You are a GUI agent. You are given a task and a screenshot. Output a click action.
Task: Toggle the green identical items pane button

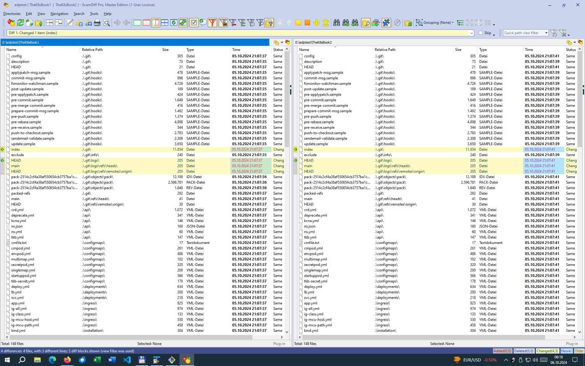[x=137, y=23]
